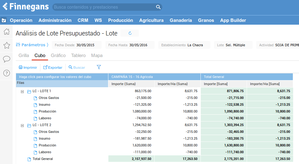Click the magnifier in the top search bar
Screen dimensions: 299x164
158,7
